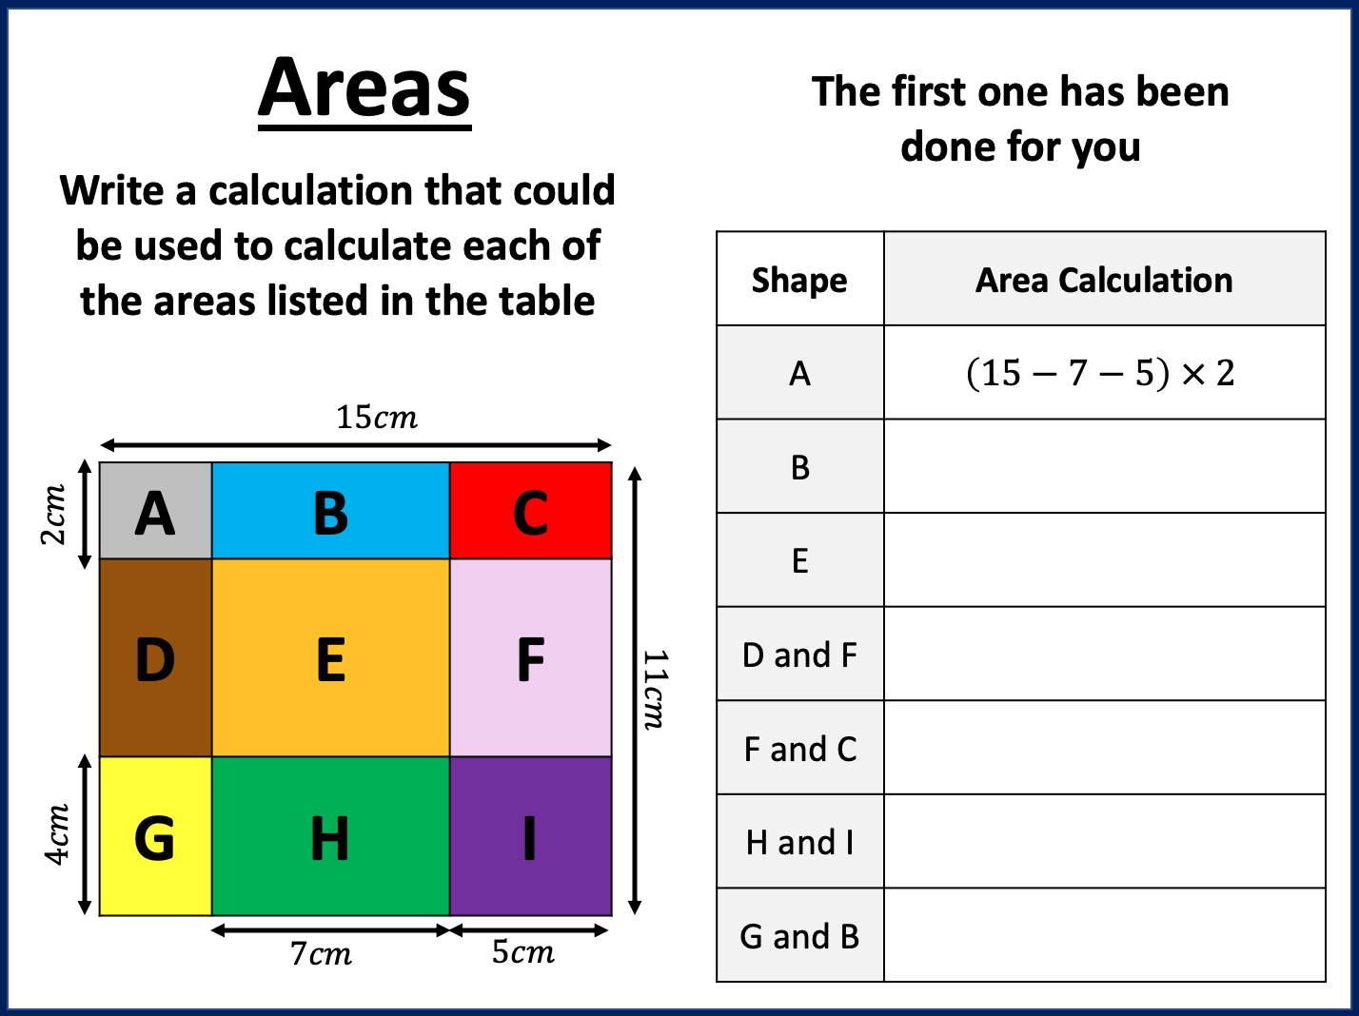Click the answer cell for G and B
The width and height of the screenshot is (1359, 1016).
point(1104,935)
